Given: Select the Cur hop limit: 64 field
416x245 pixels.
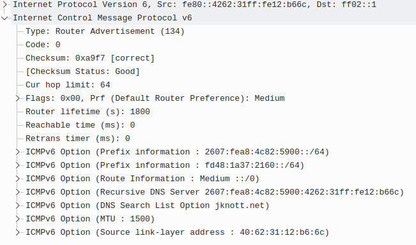Looking at the screenshot, I should pyautogui.click(x=68, y=85).
